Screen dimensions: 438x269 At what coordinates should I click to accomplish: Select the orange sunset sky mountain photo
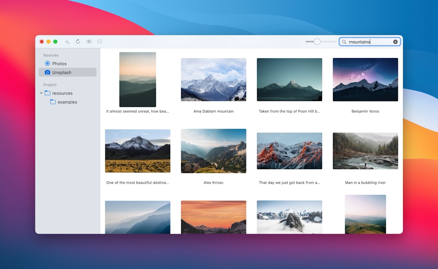214,217
